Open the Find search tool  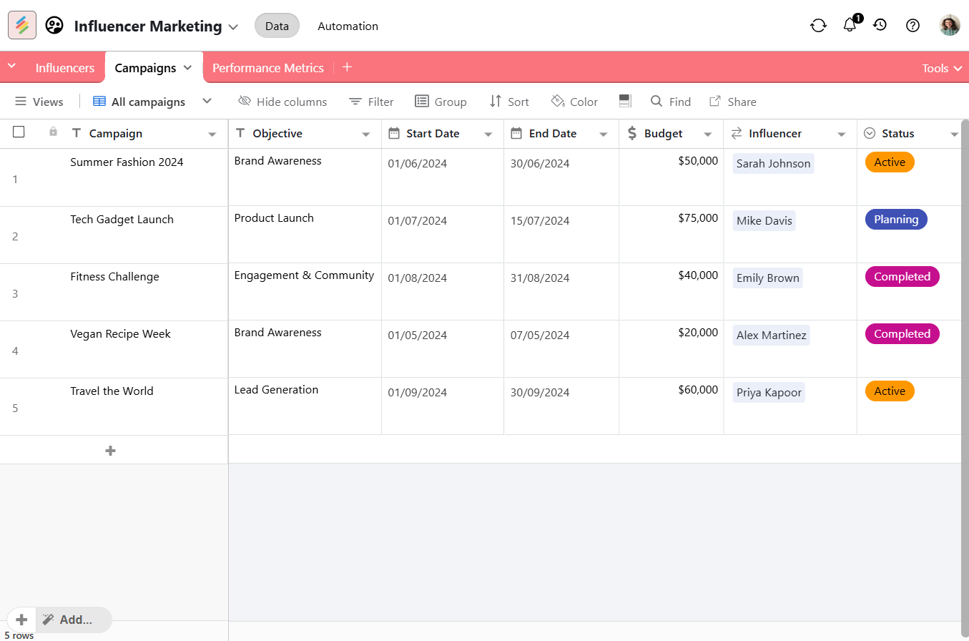[670, 102]
